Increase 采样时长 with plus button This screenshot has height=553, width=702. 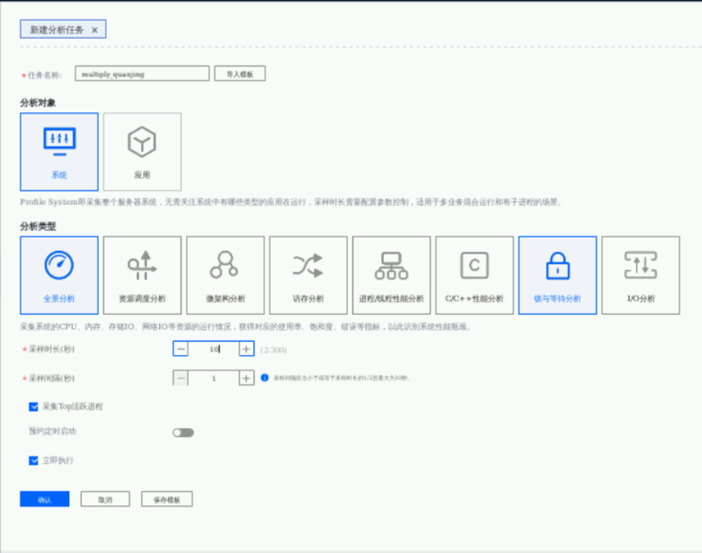(x=246, y=349)
